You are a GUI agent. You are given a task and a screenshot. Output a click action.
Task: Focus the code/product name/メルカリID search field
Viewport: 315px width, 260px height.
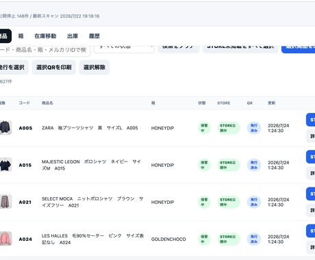coord(45,50)
